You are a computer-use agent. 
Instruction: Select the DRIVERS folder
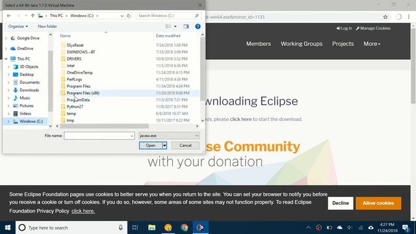[x=74, y=59]
